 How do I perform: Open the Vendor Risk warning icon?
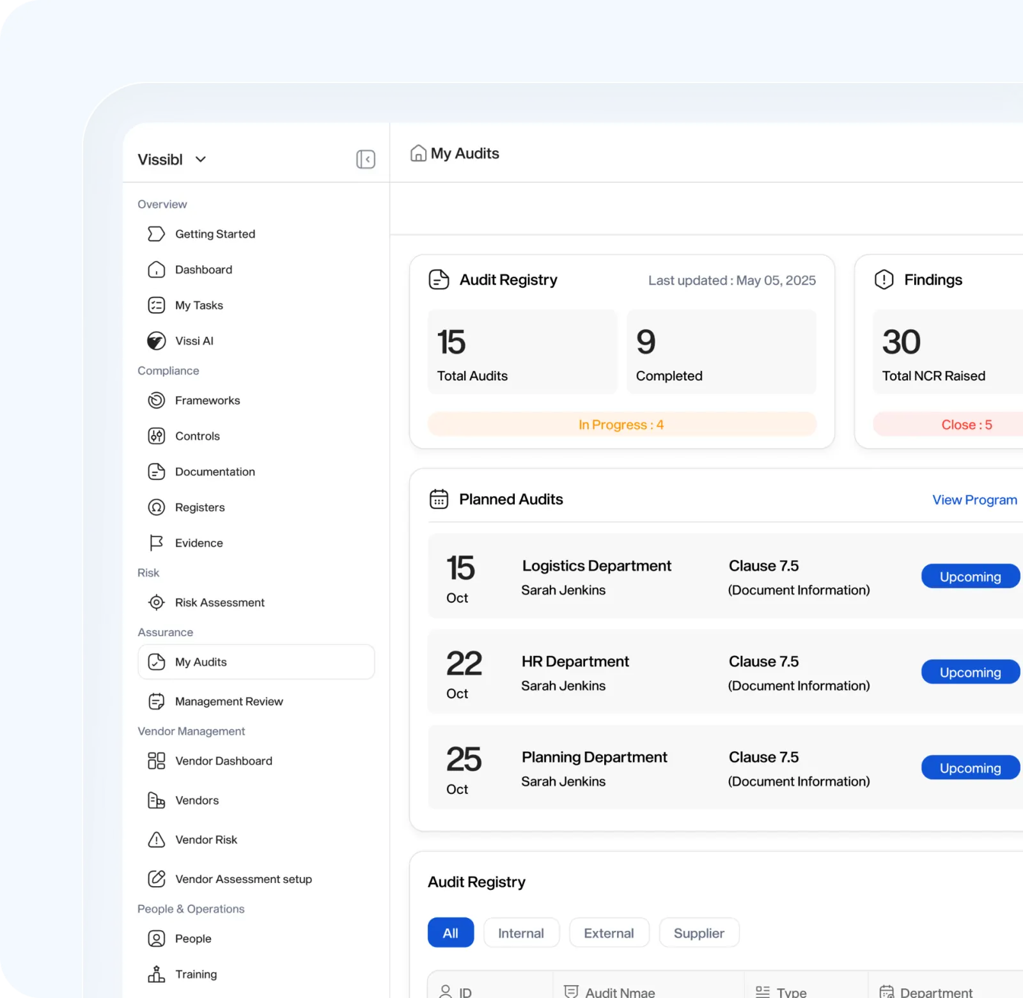click(x=156, y=839)
